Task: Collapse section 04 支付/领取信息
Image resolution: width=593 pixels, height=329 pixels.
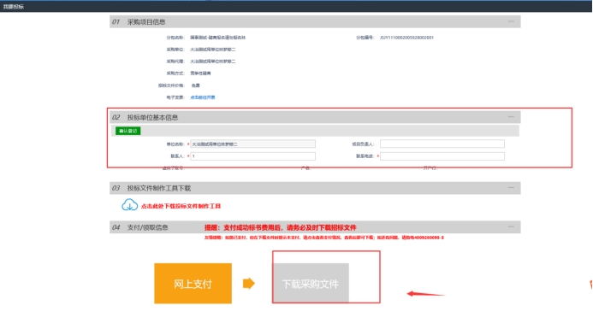Action: click(511, 227)
